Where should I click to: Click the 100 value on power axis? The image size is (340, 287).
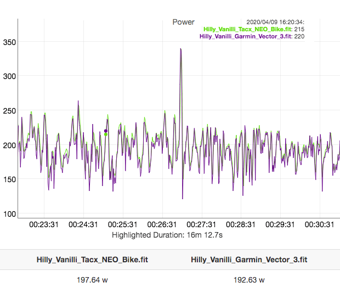pyautogui.click(x=10, y=213)
